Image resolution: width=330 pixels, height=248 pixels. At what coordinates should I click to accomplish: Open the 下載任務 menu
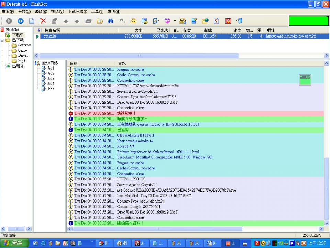click(x=77, y=11)
